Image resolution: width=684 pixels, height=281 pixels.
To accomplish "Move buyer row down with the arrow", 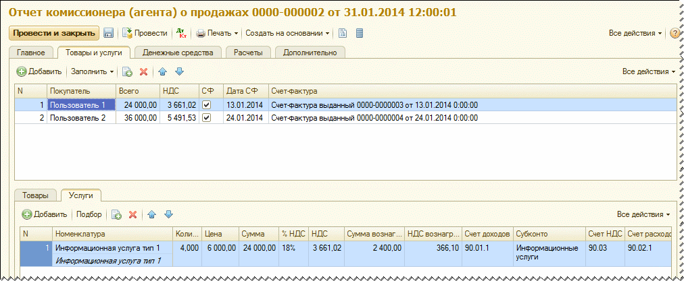I will coord(179,72).
